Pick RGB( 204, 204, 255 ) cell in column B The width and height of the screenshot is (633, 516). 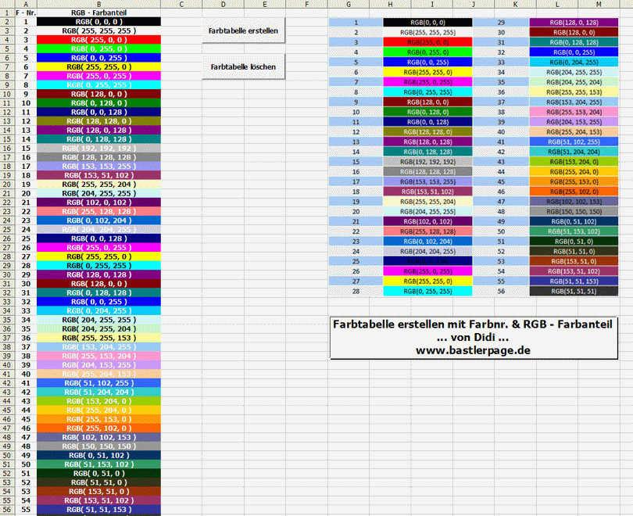coord(99,229)
